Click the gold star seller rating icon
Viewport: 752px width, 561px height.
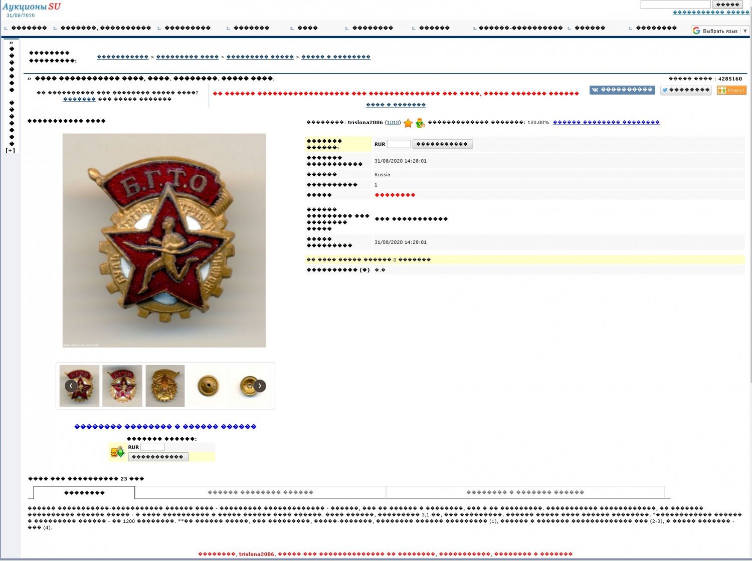[408, 123]
